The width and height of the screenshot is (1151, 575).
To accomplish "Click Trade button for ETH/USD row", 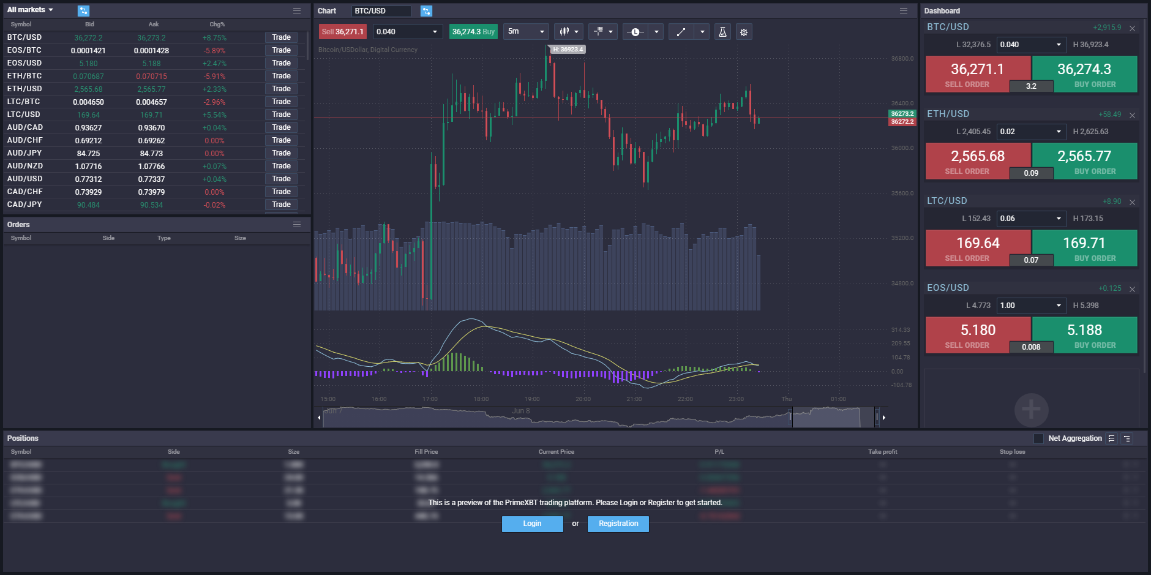I will (282, 89).
